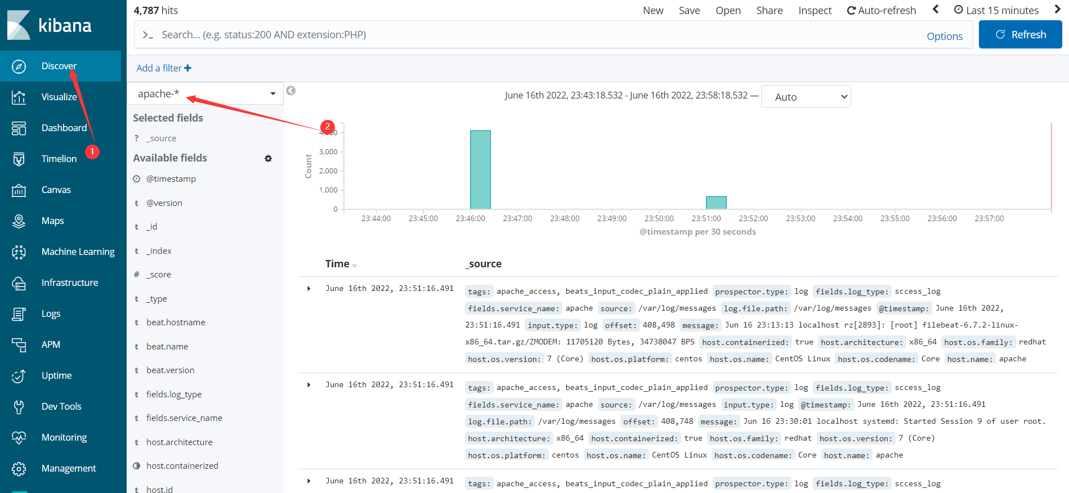The image size is (1069, 493).
Task: Click plus icon to add filter
Action: click(187, 68)
